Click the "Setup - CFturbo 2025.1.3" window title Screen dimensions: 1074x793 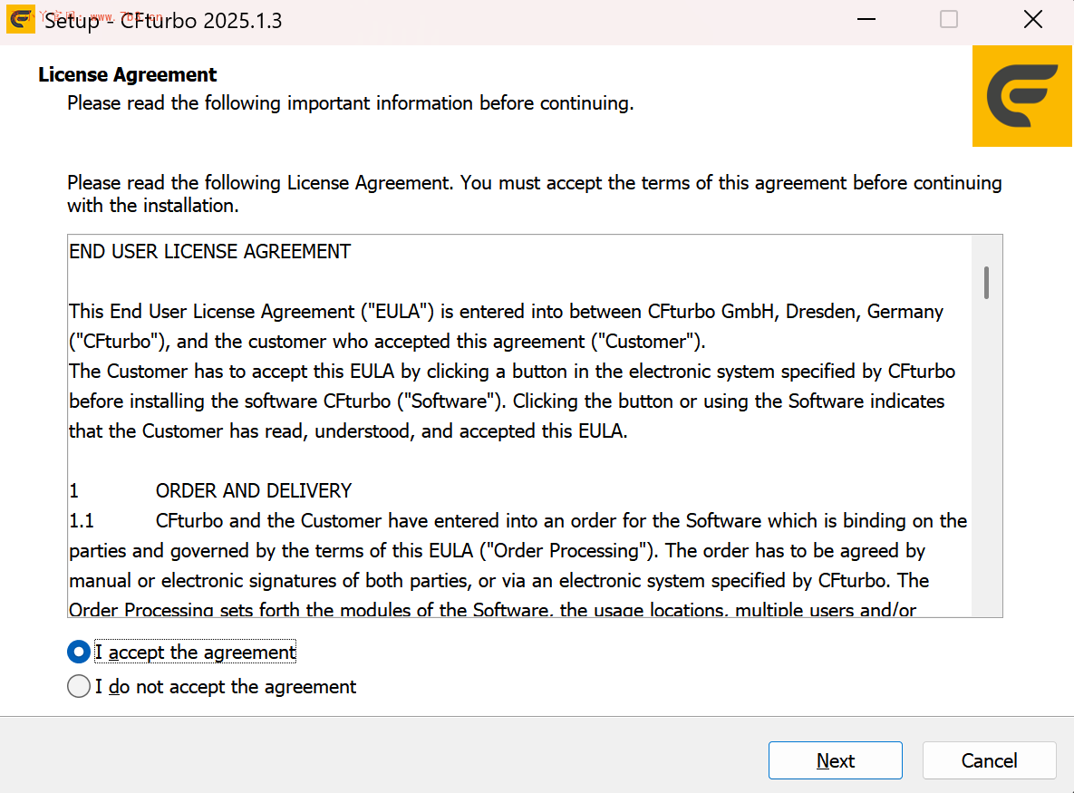[163, 21]
